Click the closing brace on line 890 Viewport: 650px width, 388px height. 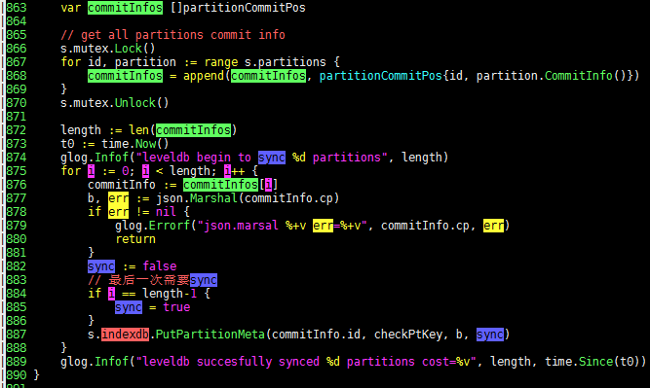[36, 375]
